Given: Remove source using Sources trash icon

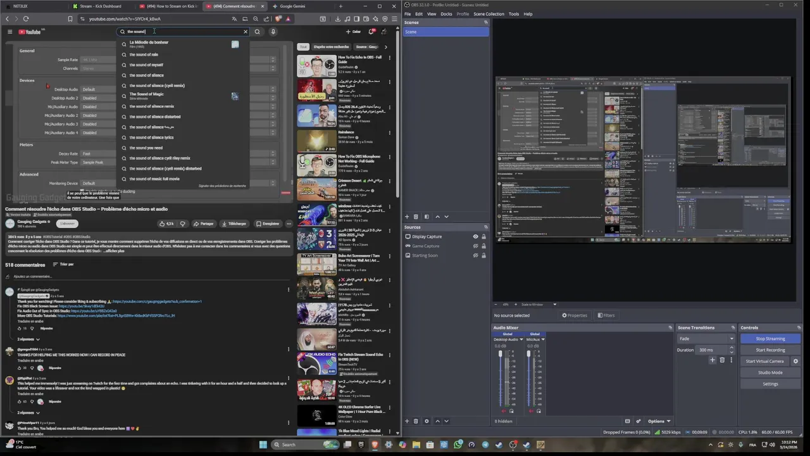Looking at the screenshot, I should coord(416,421).
